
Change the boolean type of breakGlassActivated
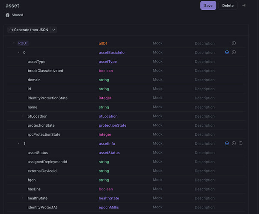(x=106, y=71)
